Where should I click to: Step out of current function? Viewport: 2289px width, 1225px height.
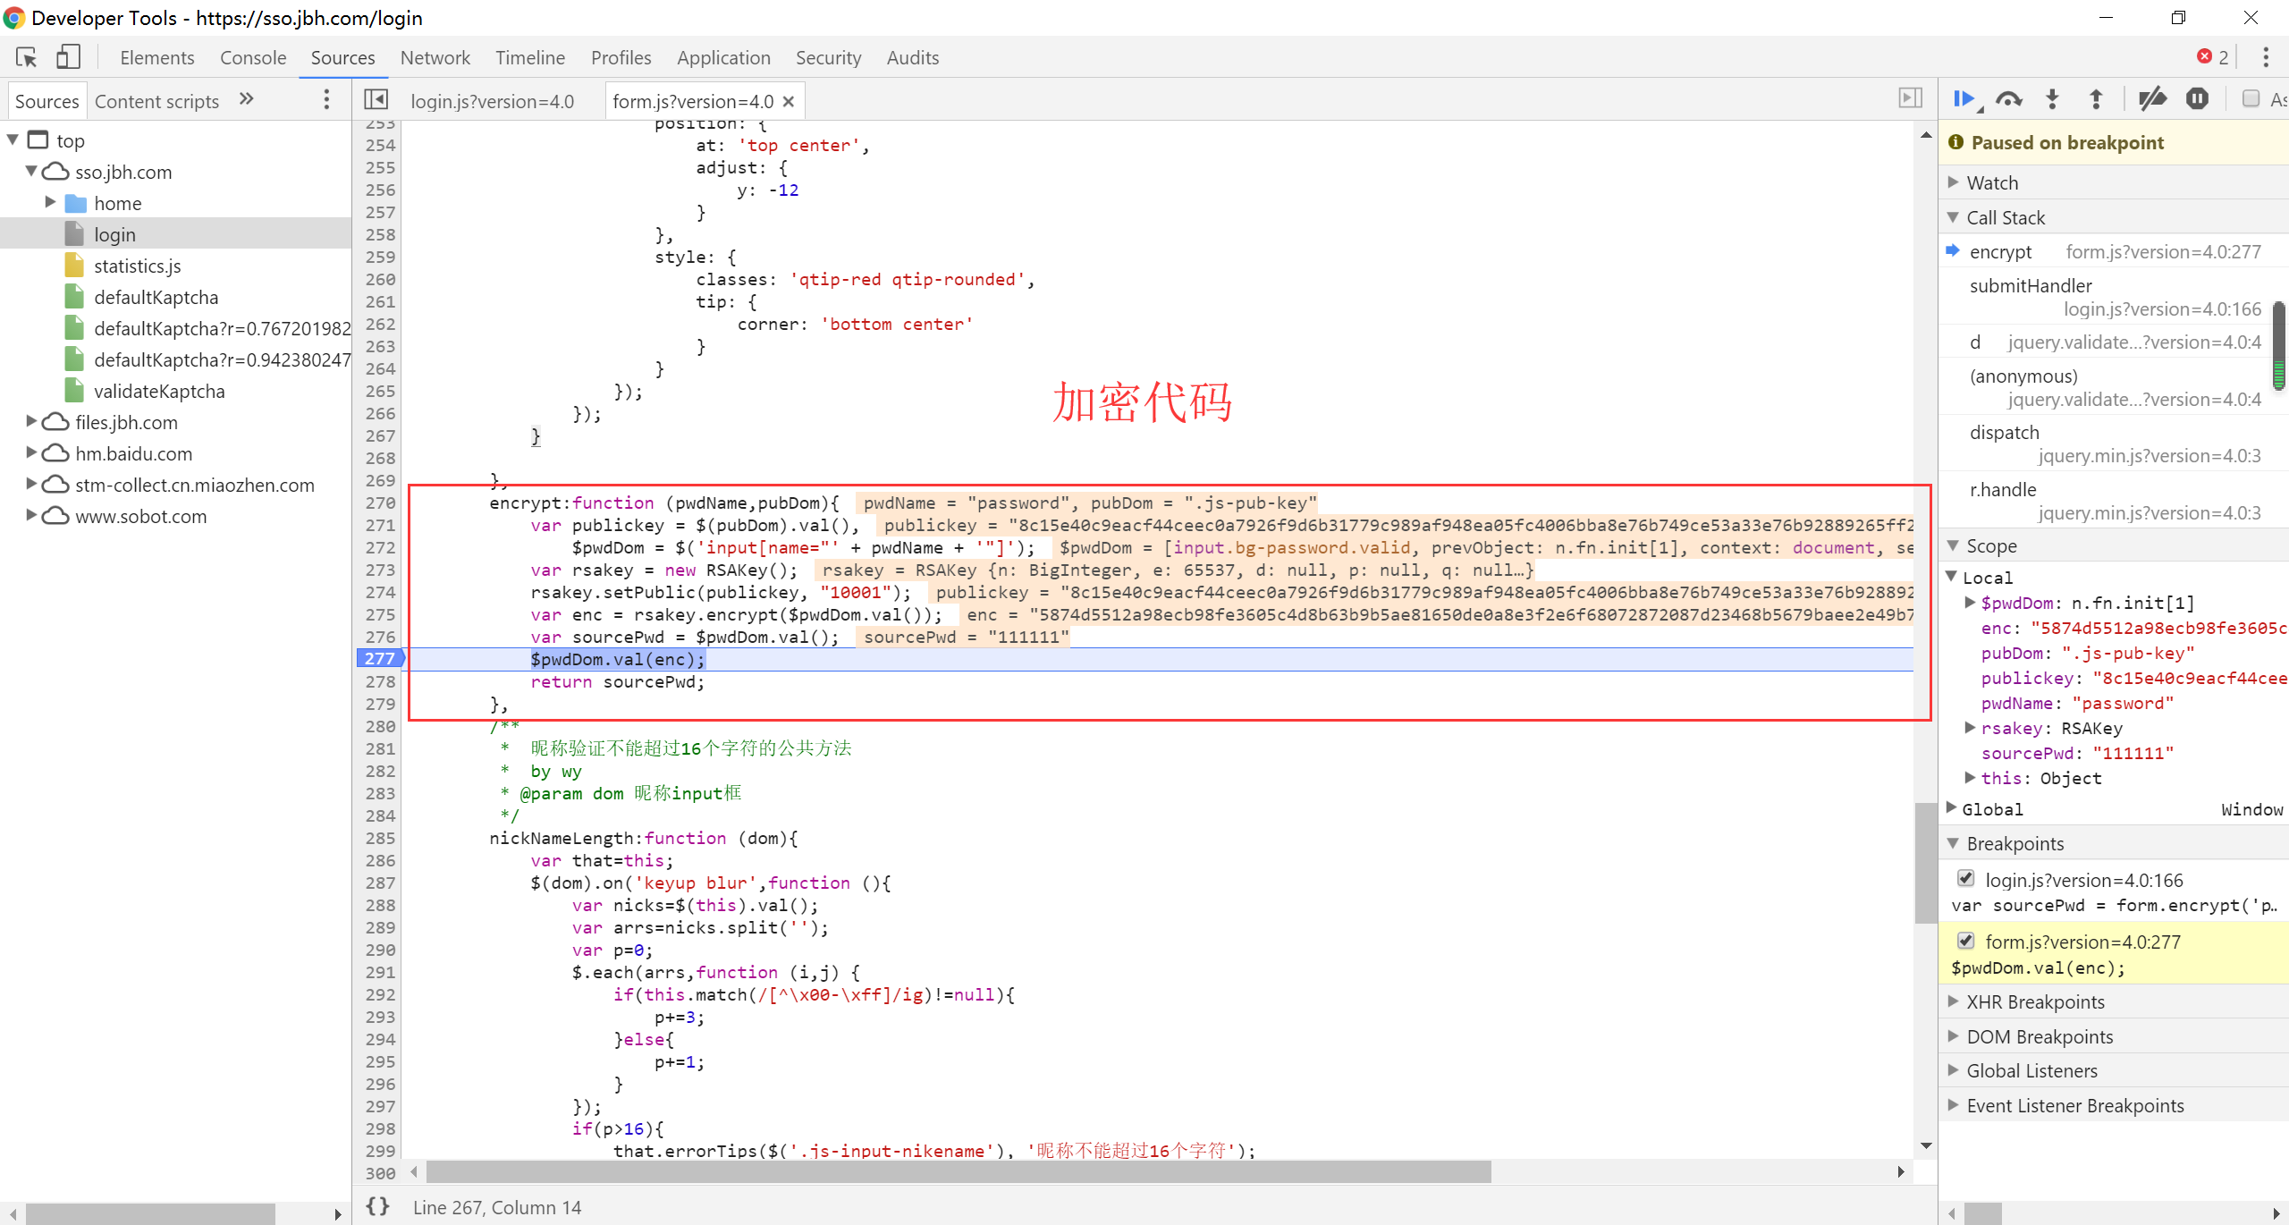click(x=2096, y=99)
